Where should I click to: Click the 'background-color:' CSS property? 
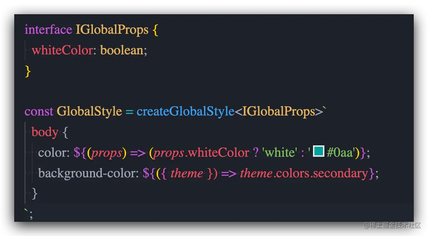coord(88,173)
